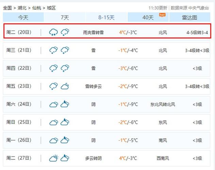215x170 pixels.
Task: Click temperature -2℃/-9℃ on 23日 row
Action: point(128,86)
